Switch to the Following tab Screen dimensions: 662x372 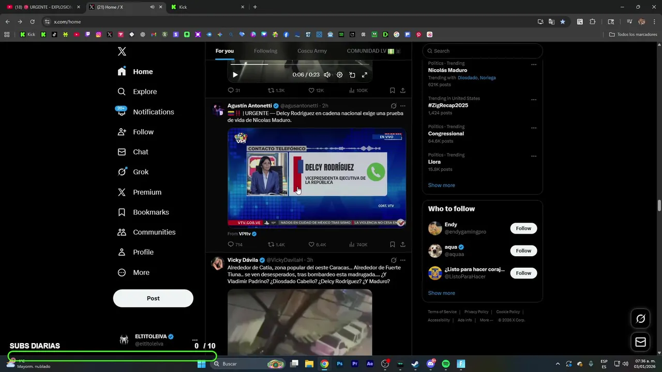[265, 51]
